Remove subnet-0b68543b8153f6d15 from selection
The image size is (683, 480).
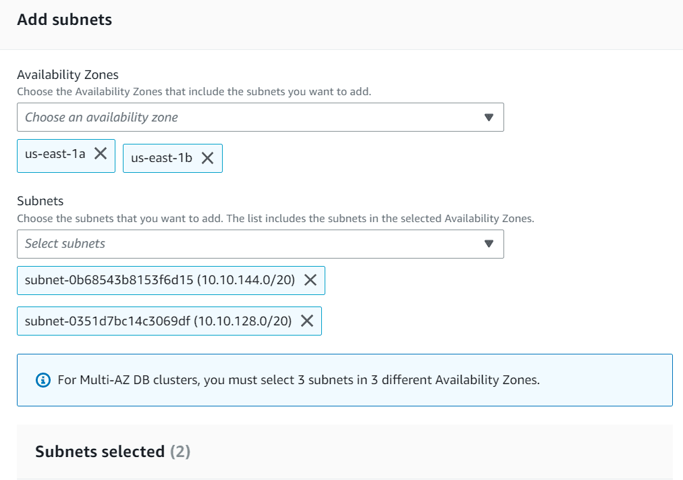(x=310, y=280)
